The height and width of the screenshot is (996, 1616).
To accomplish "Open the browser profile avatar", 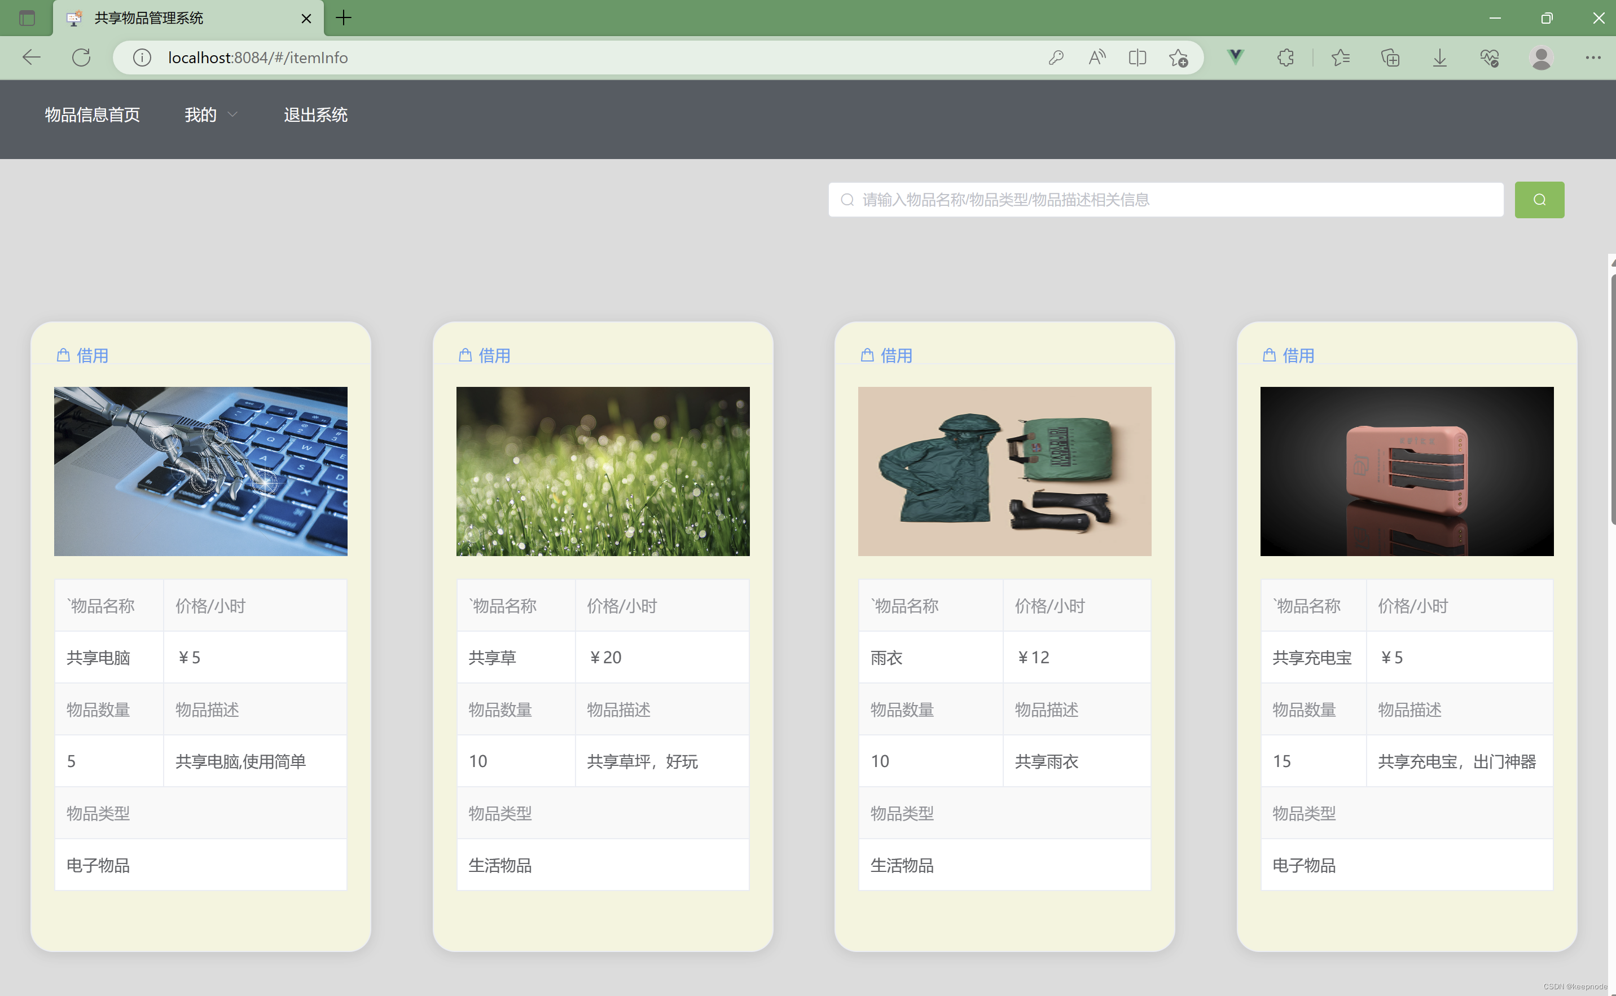I will click(x=1541, y=58).
